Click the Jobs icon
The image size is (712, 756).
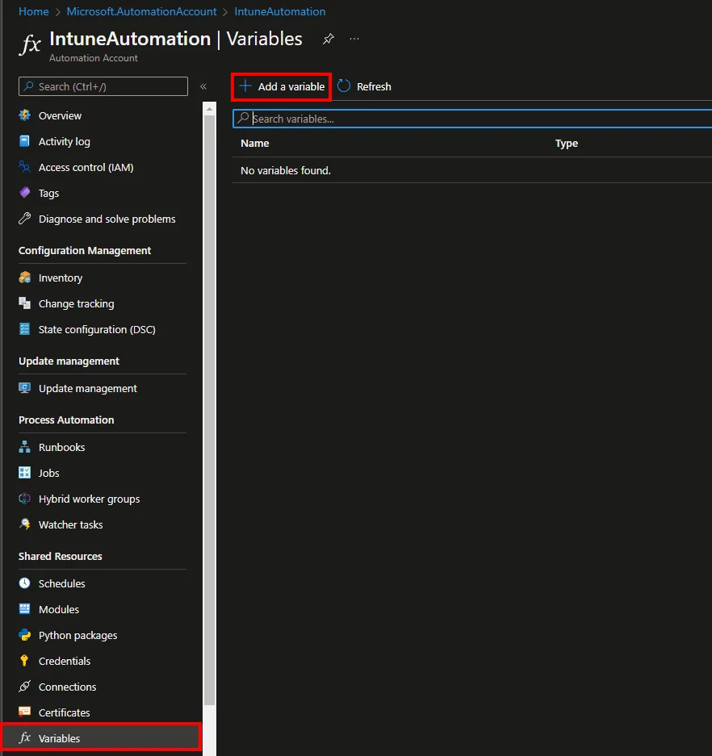pyautogui.click(x=24, y=473)
